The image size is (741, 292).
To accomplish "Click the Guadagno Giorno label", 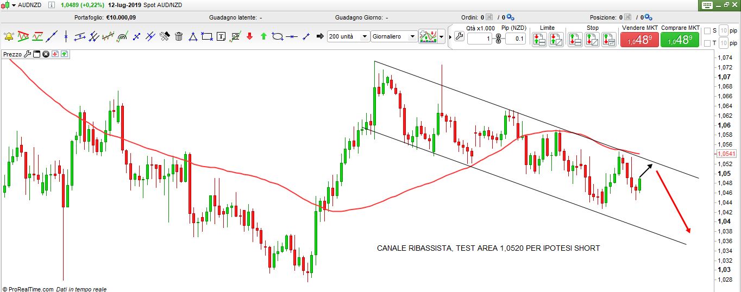I will pos(359,17).
